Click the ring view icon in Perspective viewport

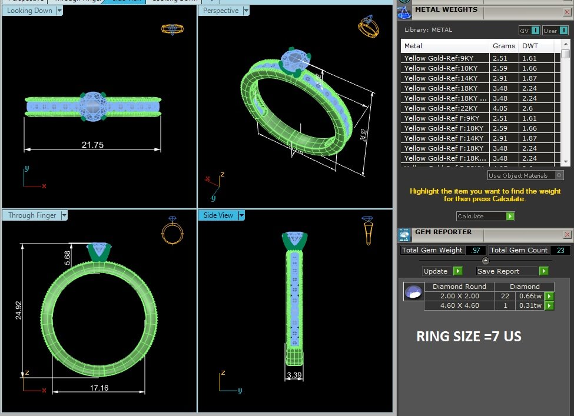tap(369, 27)
